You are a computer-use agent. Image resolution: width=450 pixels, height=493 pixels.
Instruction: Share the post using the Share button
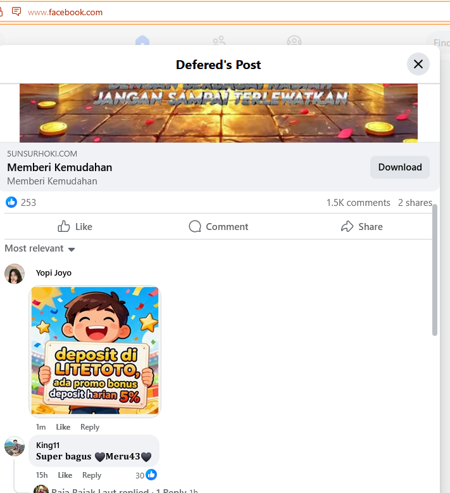tap(362, 226)
